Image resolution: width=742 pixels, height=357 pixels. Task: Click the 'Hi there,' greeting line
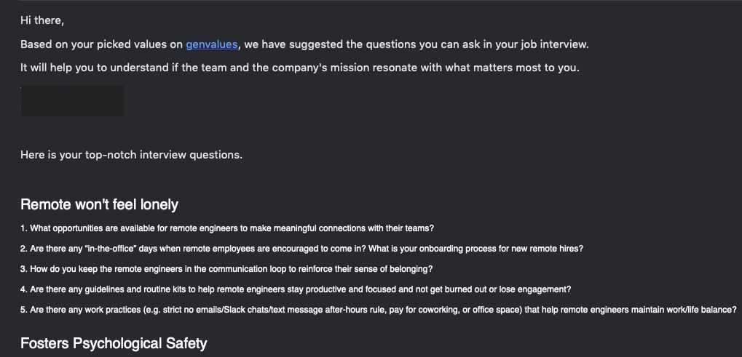[42, 20]
